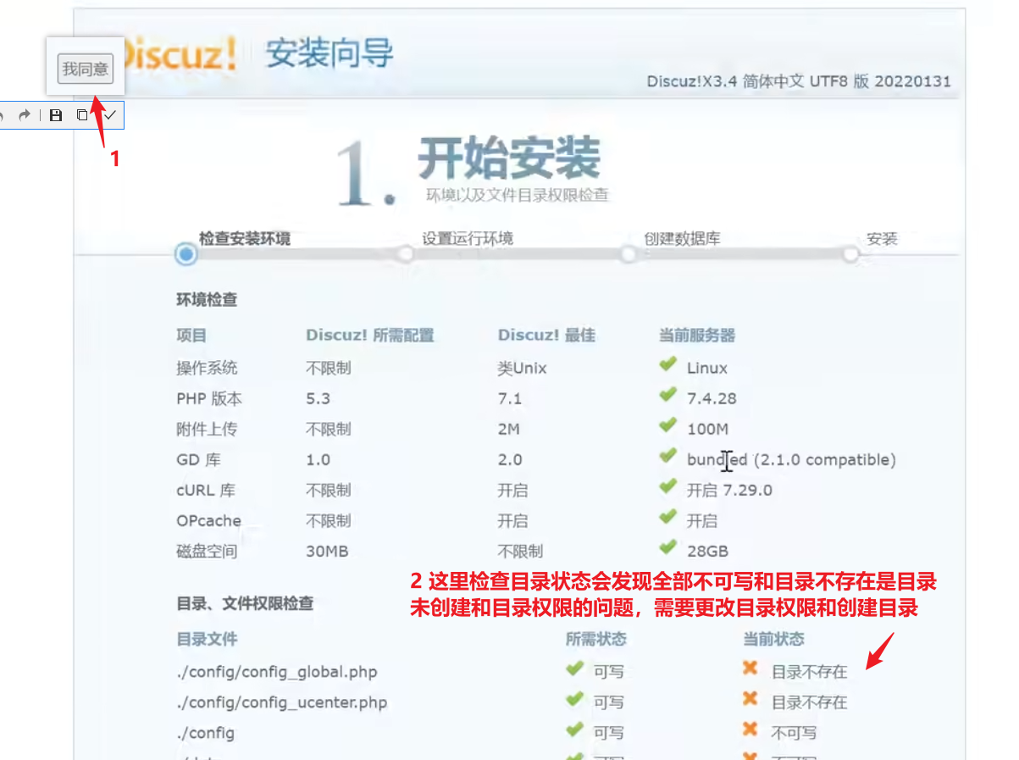The image size is (1019, 760).
Task: Select the 安装 step label
Action: pyautogui.click(x=882, y=239)
